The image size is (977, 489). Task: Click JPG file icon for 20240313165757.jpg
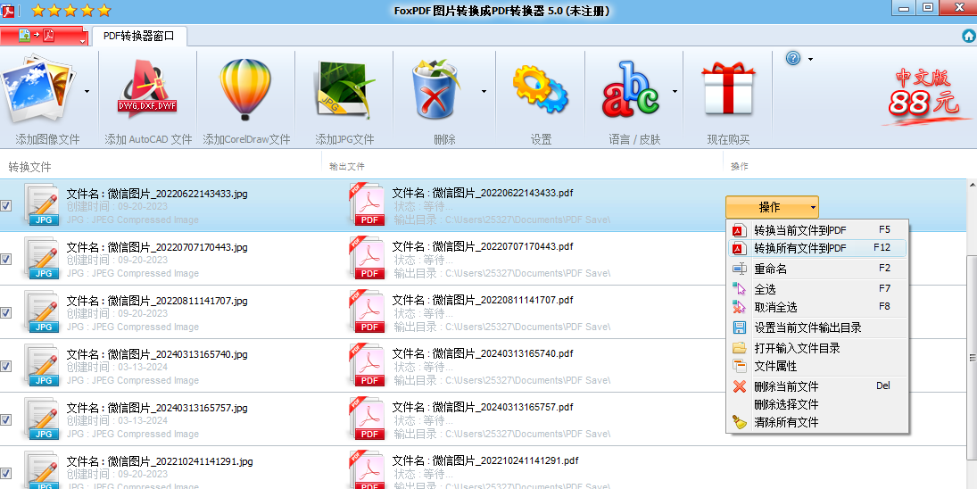click(43, 419)
